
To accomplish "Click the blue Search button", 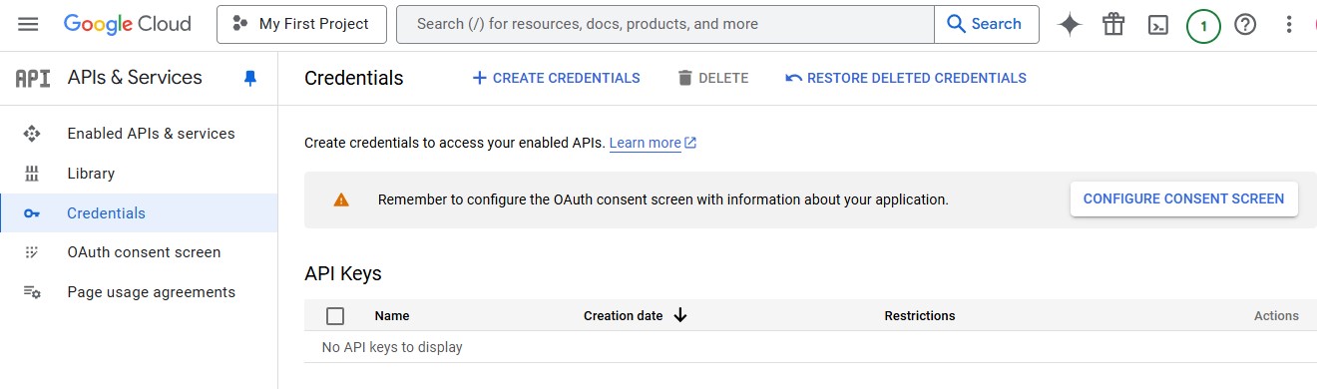I will (x=986, y=24).
